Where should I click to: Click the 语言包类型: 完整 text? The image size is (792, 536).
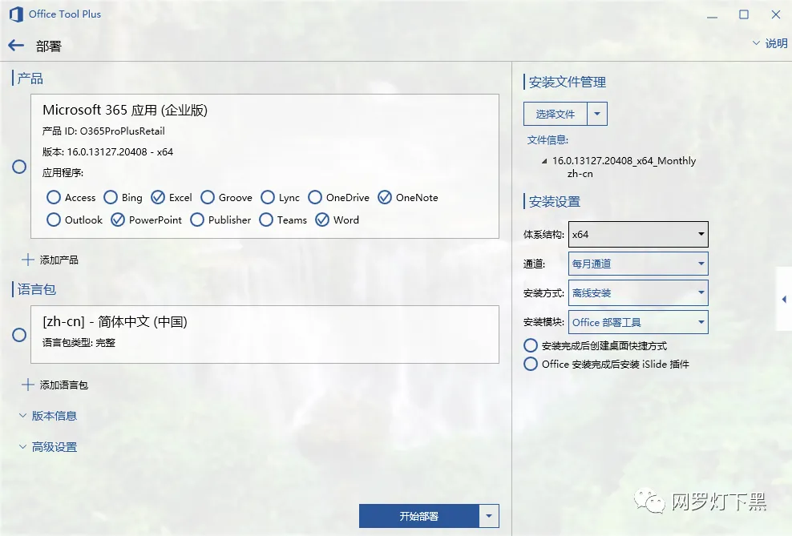click(79, 343)
